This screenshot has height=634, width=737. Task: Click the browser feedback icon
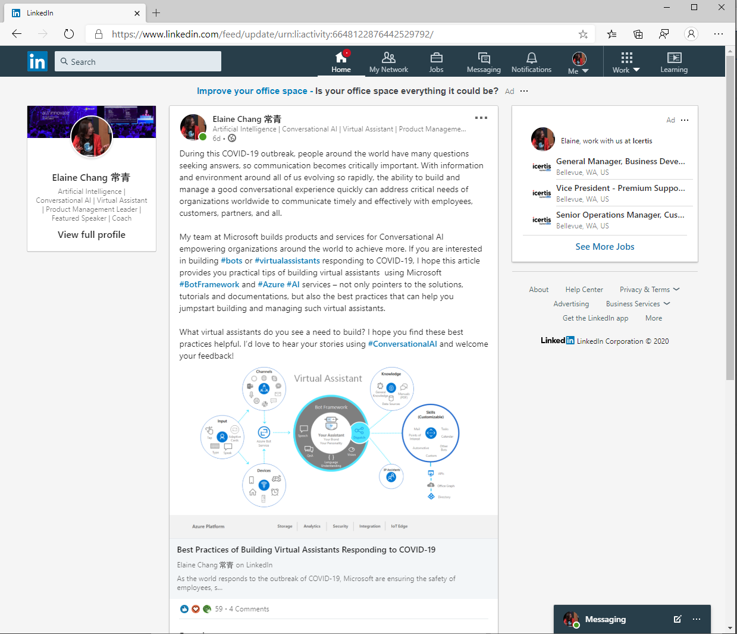pos(664,34)
